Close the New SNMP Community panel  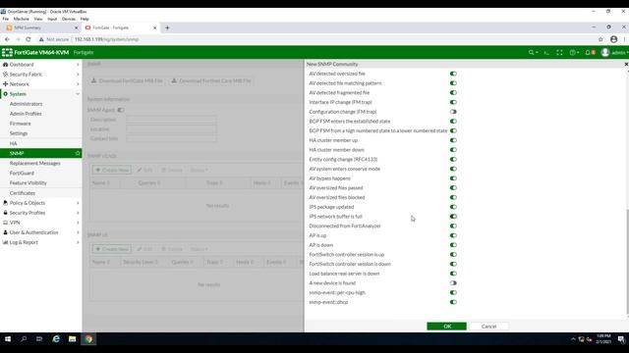tap(626, 64)
